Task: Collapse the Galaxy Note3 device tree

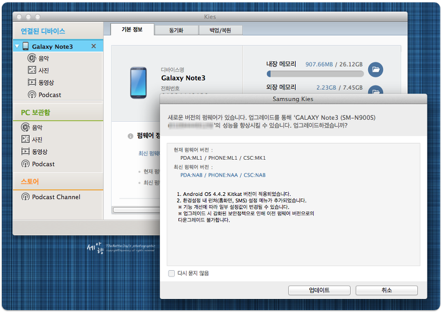Action: 17,46
